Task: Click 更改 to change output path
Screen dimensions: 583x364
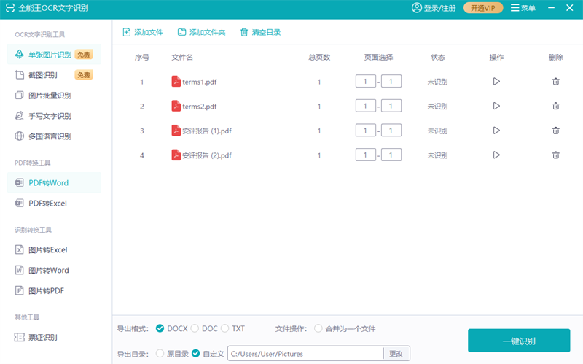Action: (396, 354)
